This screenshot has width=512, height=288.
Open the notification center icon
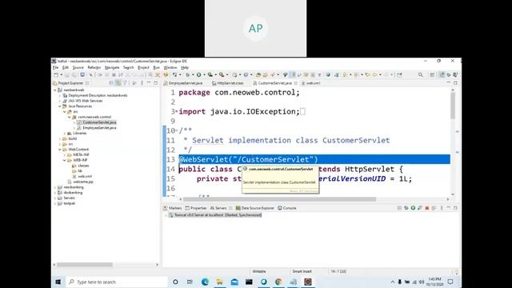(450, 282)
